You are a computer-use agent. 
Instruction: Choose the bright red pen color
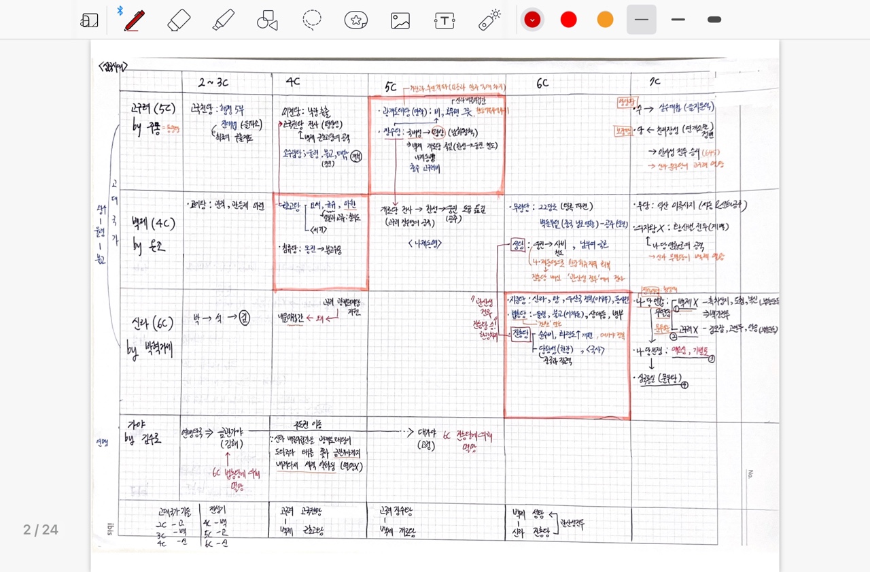click(569, 20)
